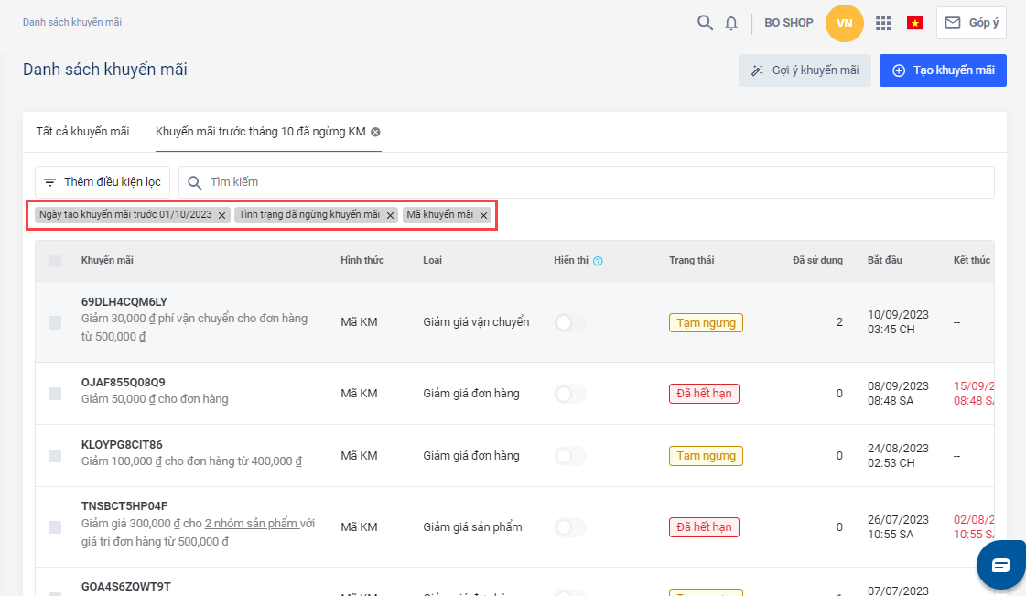The width and height of the screenshot is (1026, 596).
Task: Open the '2 nhóm sản phẩm' link
Action: (252, 524)
